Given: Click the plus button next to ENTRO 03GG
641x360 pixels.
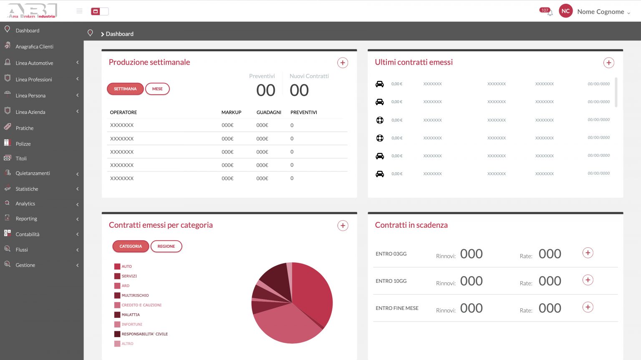Looking at the screenshot, I should pyautogui.click(x=588, y=252).
